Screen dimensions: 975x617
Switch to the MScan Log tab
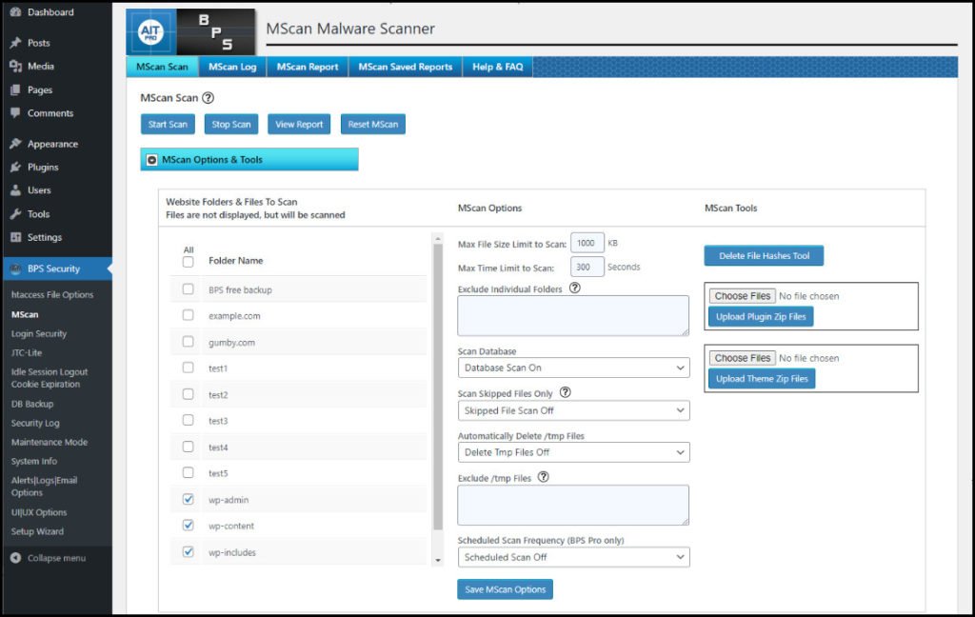[x=232, y=67]
